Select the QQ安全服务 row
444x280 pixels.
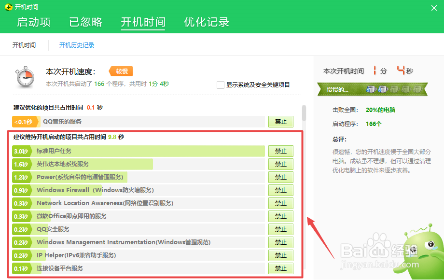(x=139, y=229)
